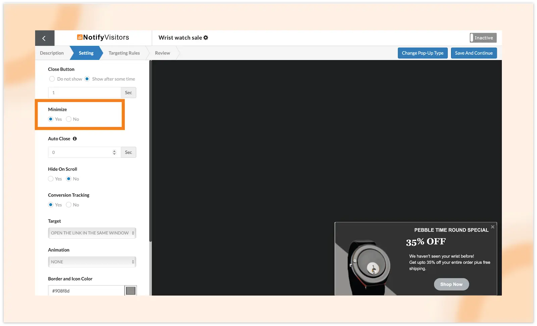Select Yes for Hide On Scroll
This screenshot has height=326, width=537.
point(51,179)
